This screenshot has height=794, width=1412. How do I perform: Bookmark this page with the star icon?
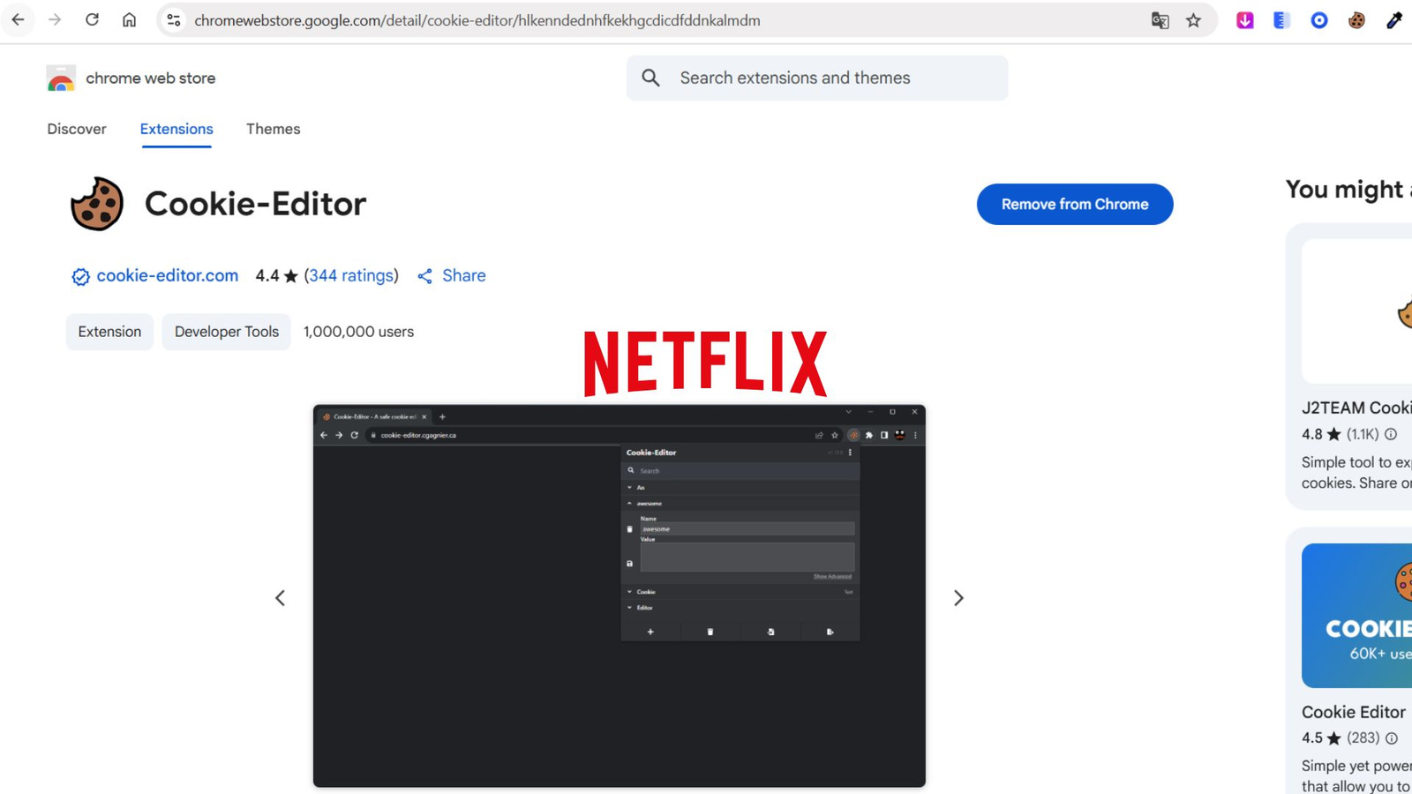click(1193, 20)
